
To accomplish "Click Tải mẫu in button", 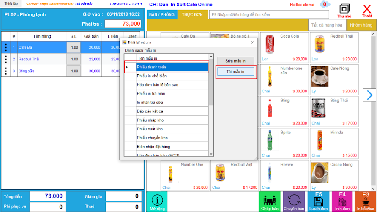I will (x=235, y=71).
